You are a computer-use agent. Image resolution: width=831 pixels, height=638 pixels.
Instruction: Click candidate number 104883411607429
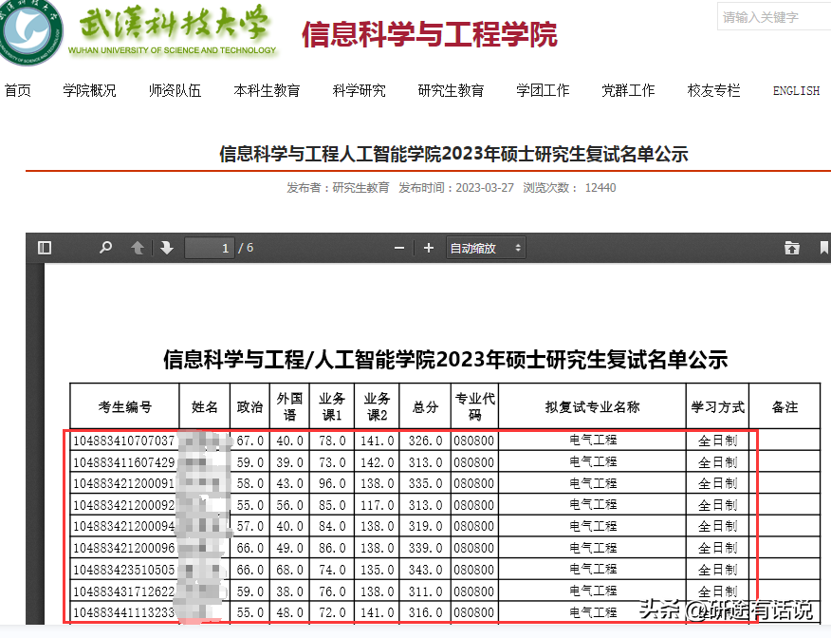(x=123, y=462)
